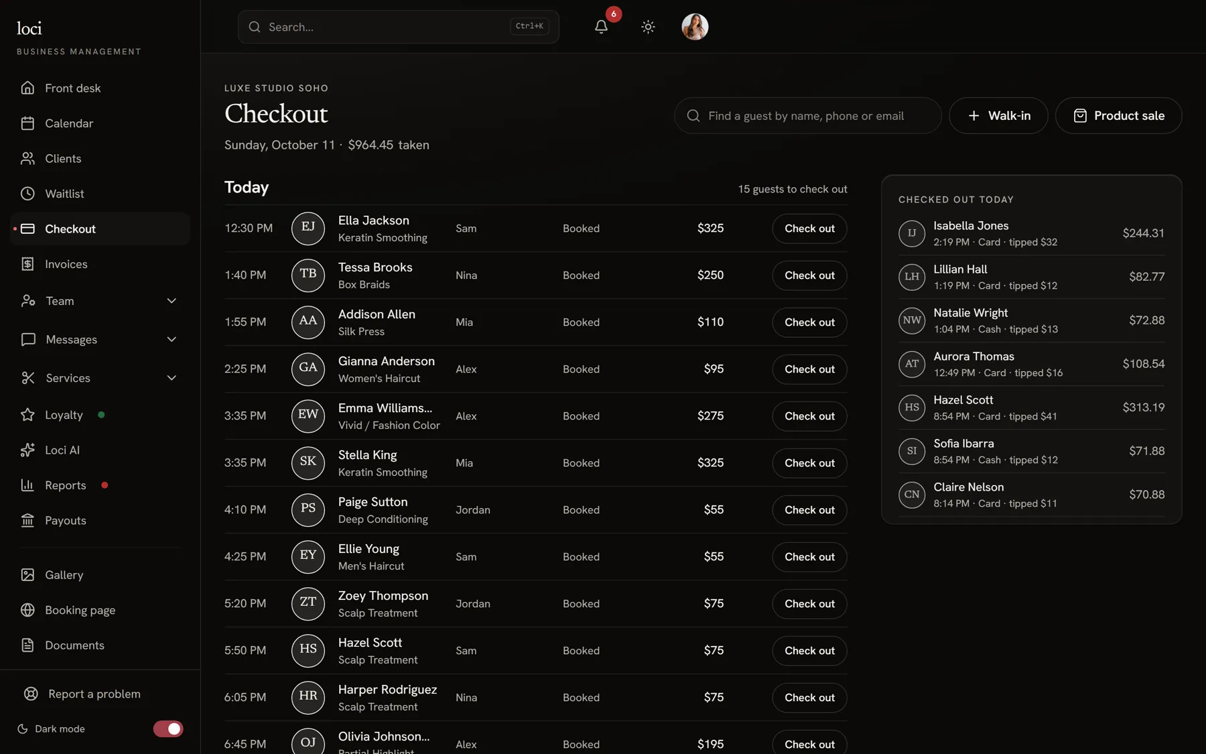This screenshot has height=754, width=1206.
Task: Open the Invoices icon in sidebar
Action: (27, 264)
